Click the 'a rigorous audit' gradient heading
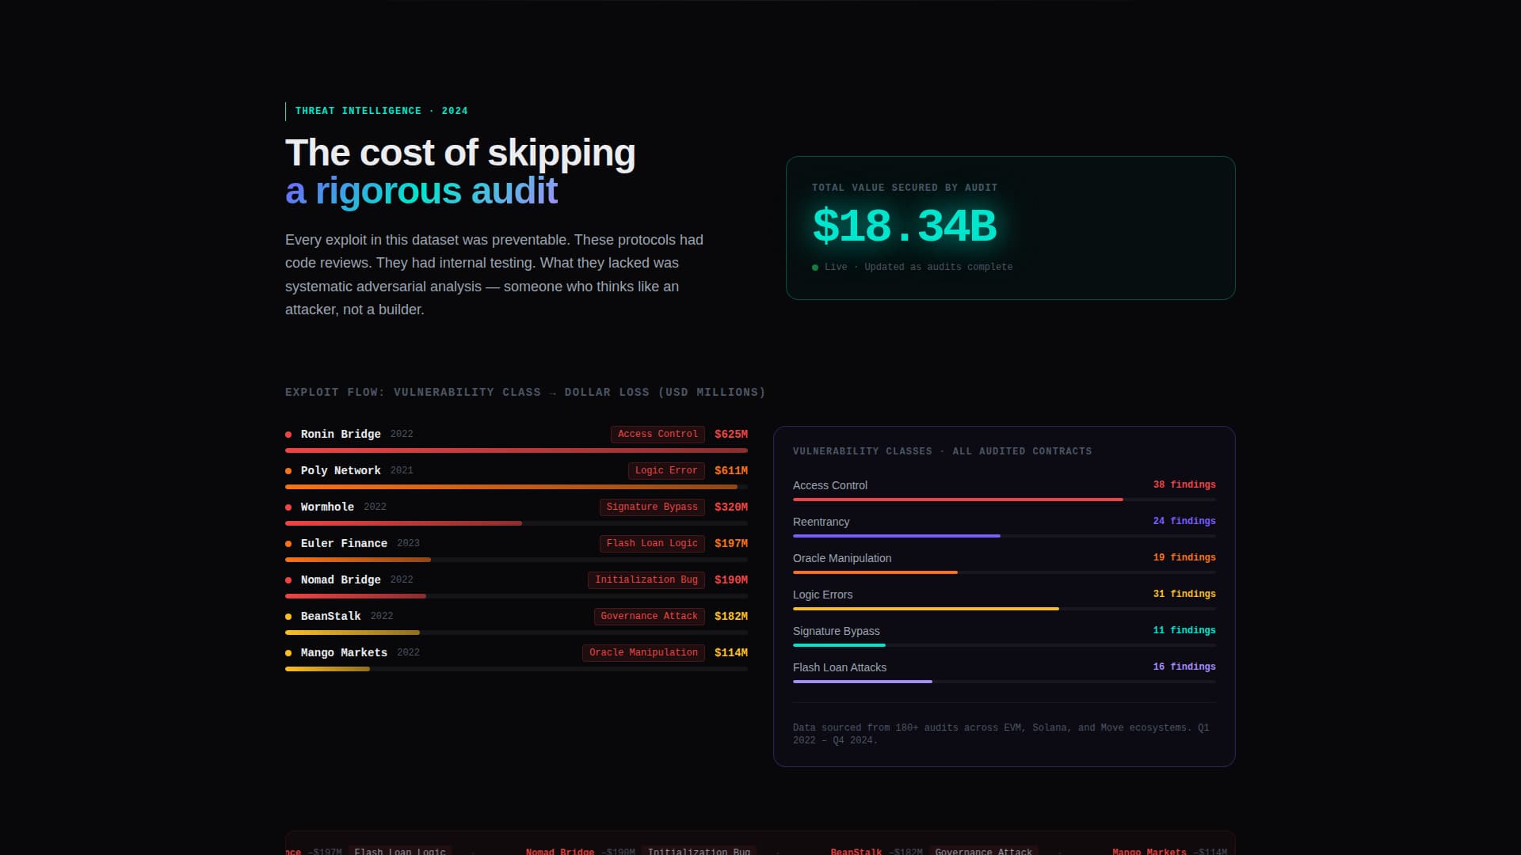Image resolution: width=1521 pixels, height=855 pixels. [421, 192]
